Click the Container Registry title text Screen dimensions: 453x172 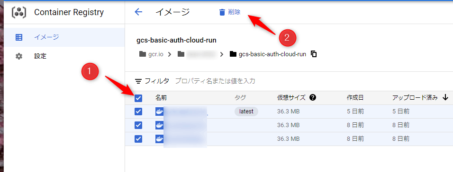point(69,12)
